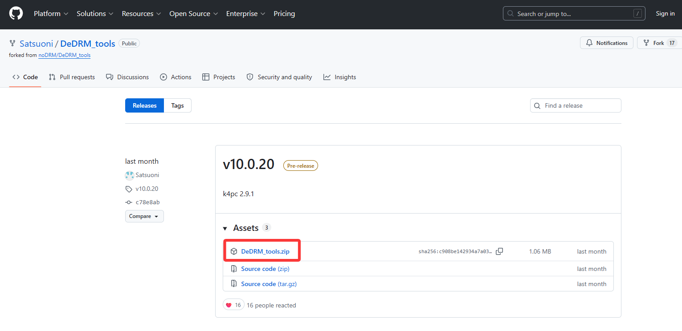
Task: Expand the Platform menu
Action: [x=51, y=14]
